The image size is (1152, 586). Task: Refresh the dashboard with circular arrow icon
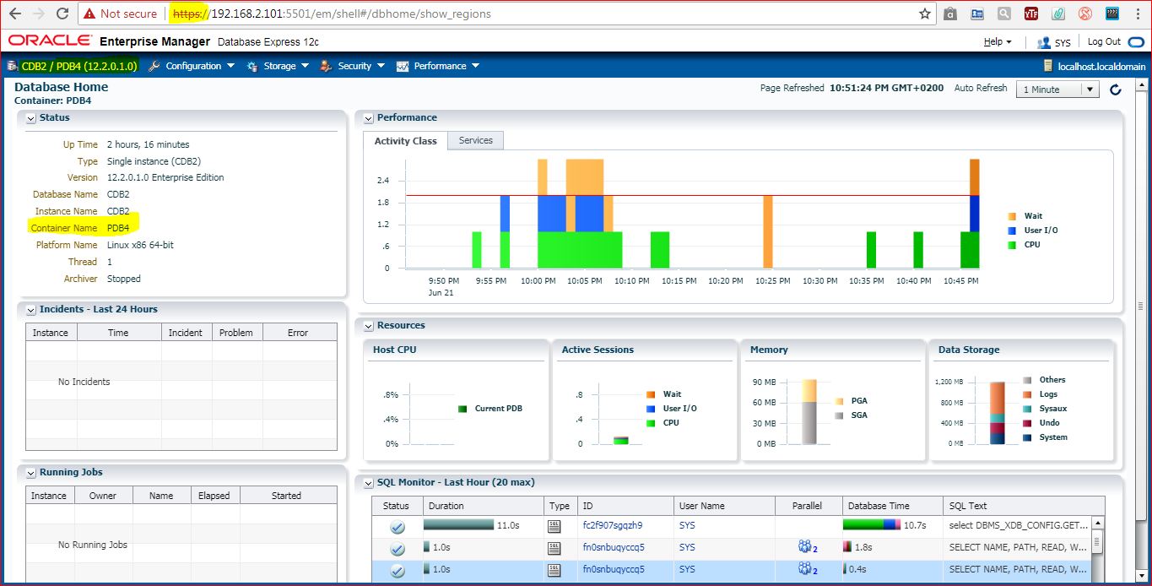pyautogui.click(x=1115, y=90)
